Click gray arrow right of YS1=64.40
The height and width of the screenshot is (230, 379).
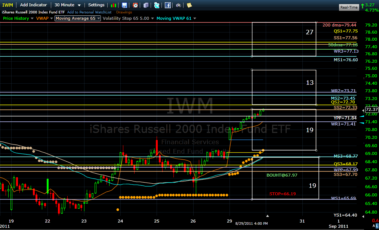(363, 217)
